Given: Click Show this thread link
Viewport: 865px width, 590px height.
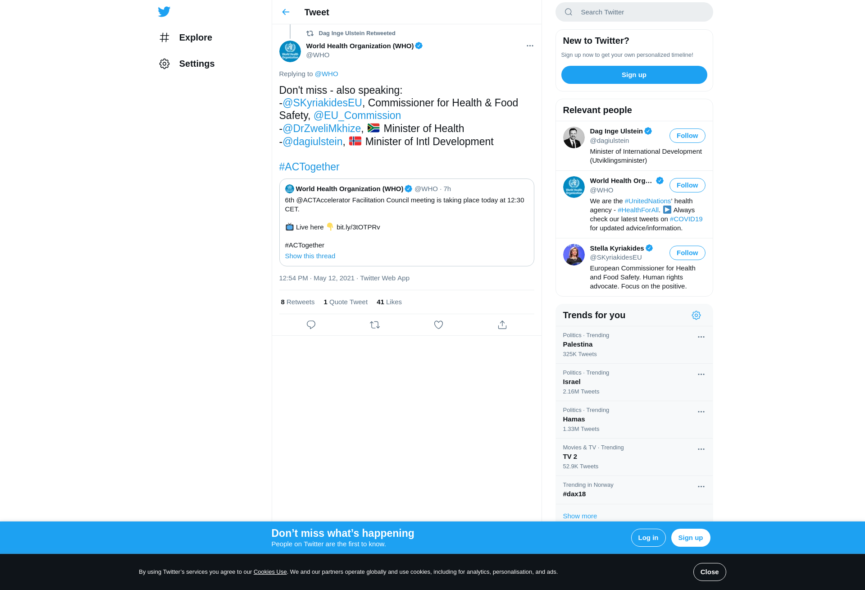Looking at the screenshot, I should (310, 256).
